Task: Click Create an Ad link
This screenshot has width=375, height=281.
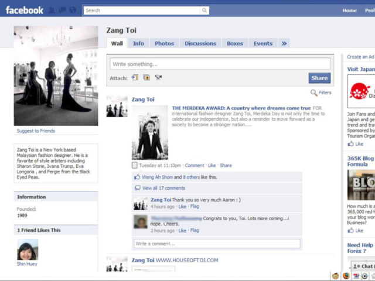Action: 360,57
